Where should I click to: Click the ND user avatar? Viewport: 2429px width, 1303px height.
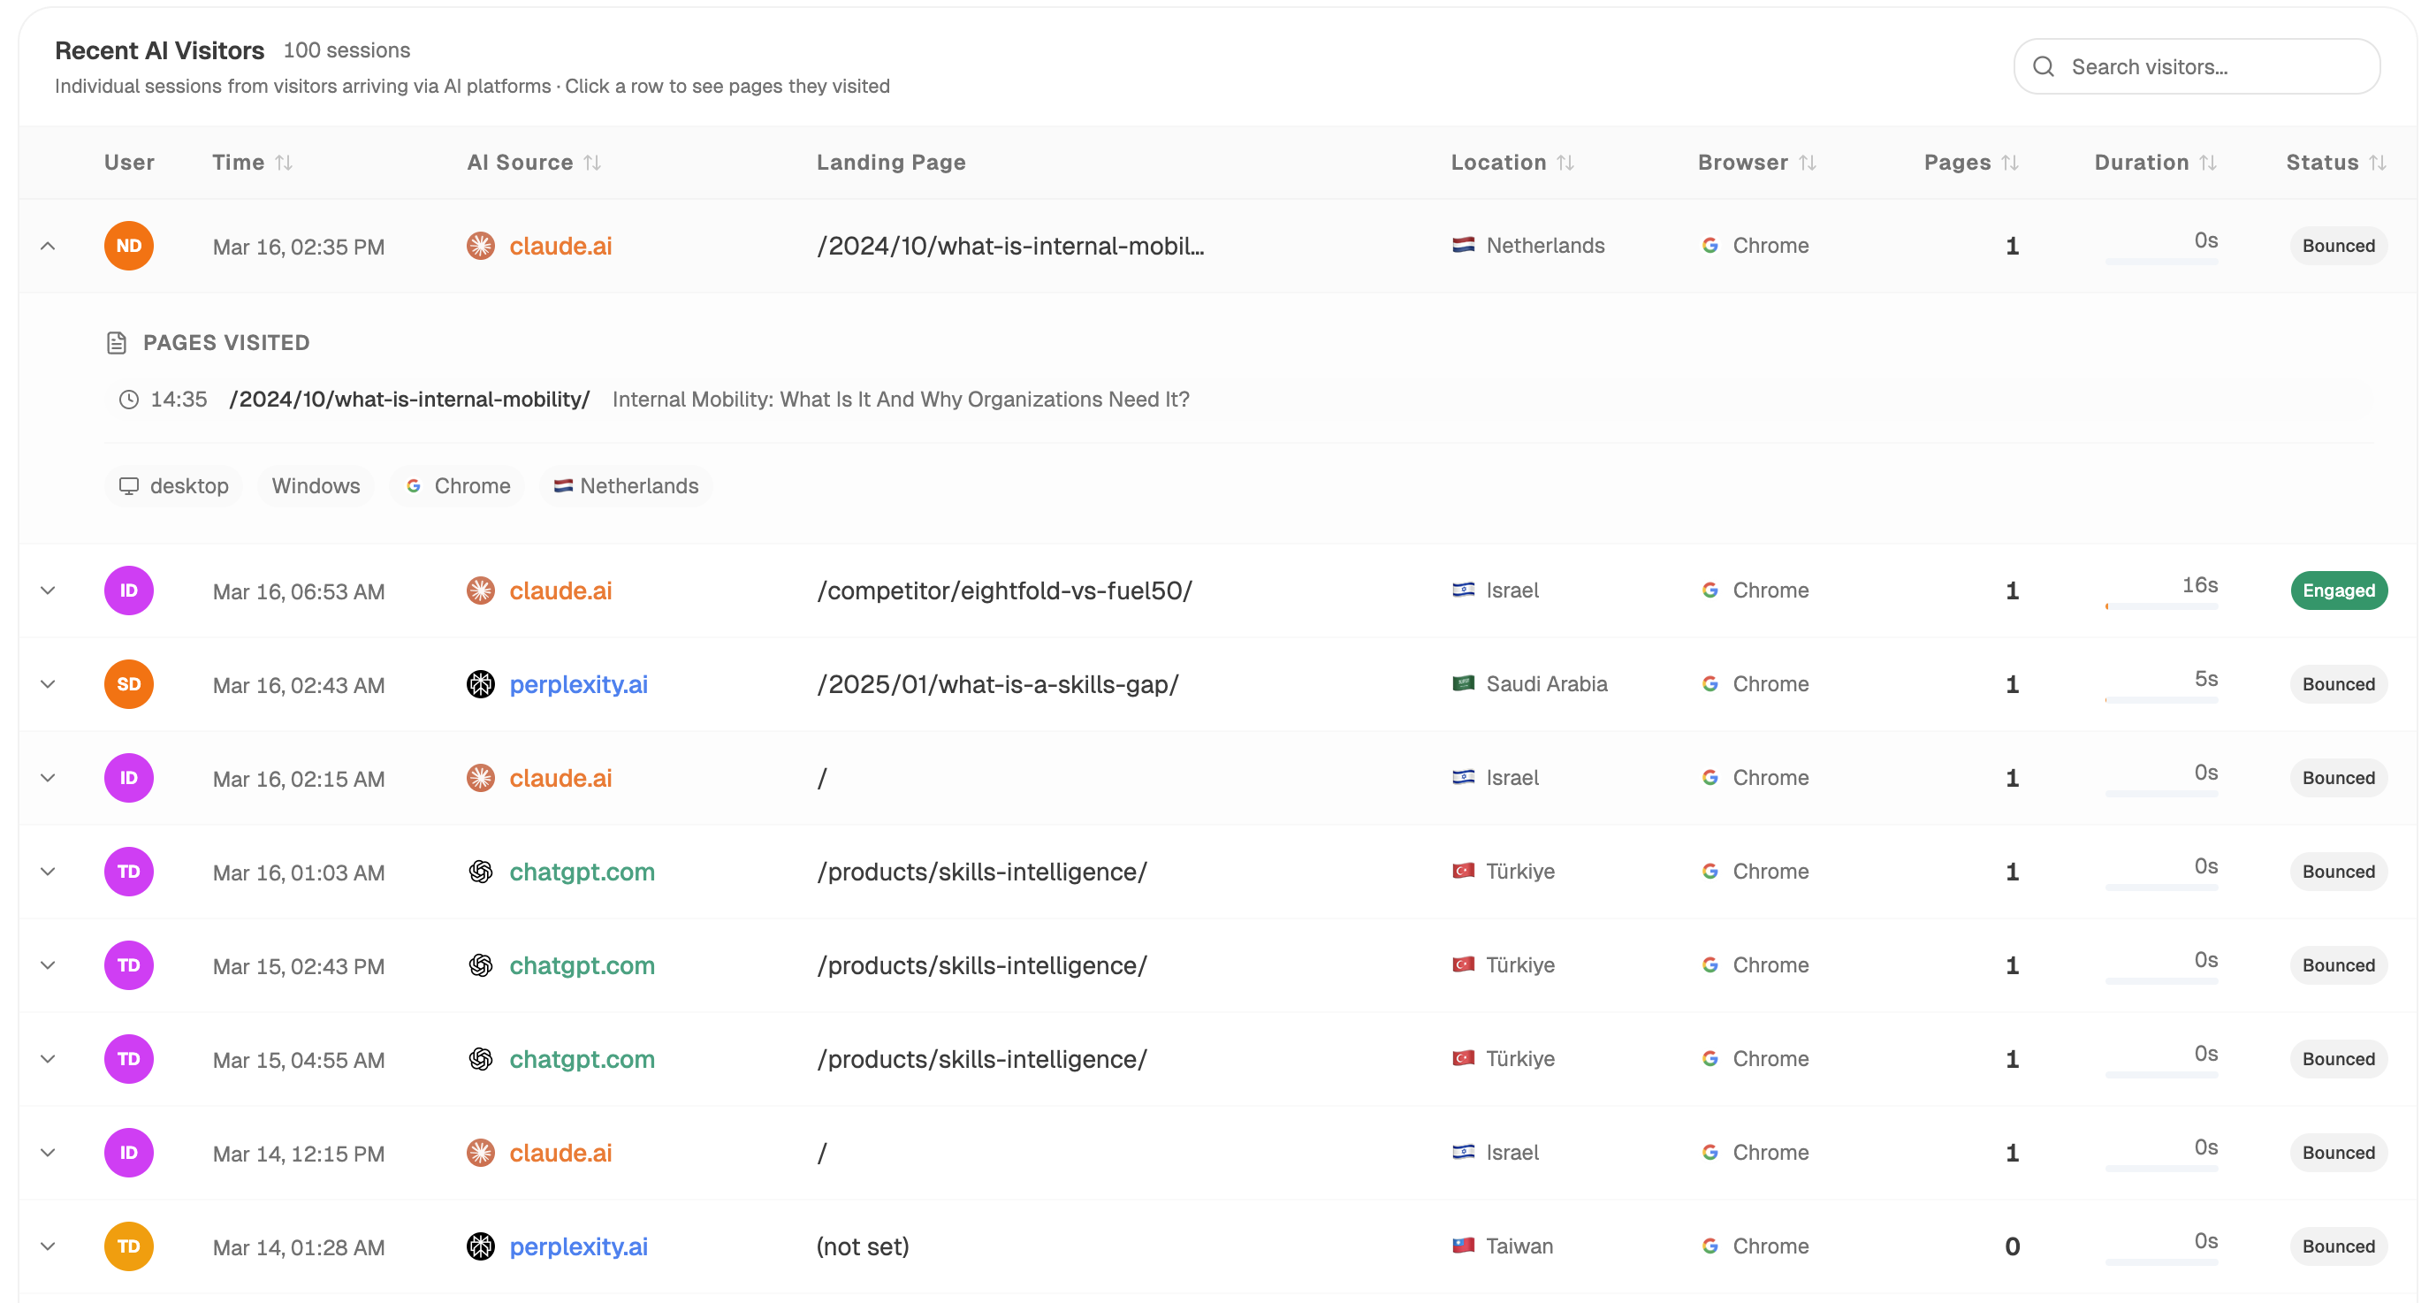coord(129,246)
